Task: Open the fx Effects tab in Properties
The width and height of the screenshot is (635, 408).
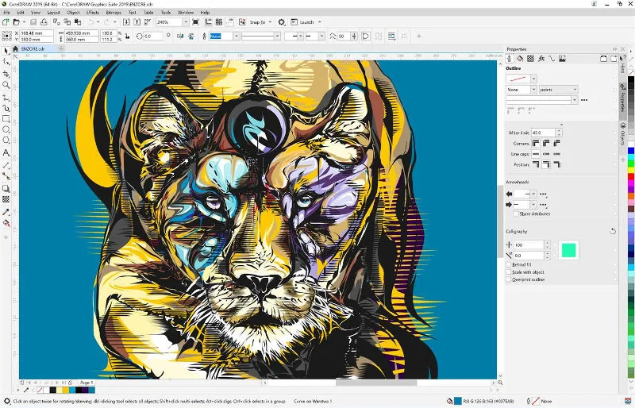Action: pyautogui.click(x=541, y=59)
